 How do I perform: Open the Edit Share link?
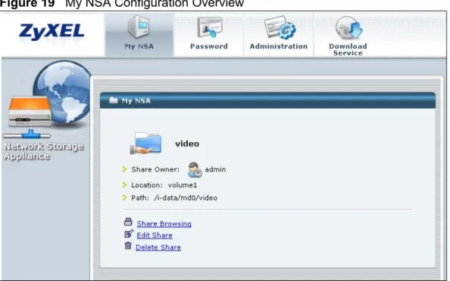155,236
